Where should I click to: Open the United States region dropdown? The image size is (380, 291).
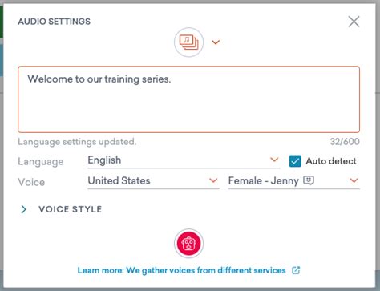click(153, 181)
